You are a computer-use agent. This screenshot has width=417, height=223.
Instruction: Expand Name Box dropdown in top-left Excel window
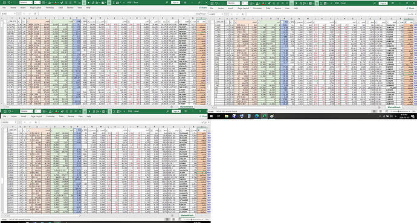pyautogui.click(x=15, y=13)
